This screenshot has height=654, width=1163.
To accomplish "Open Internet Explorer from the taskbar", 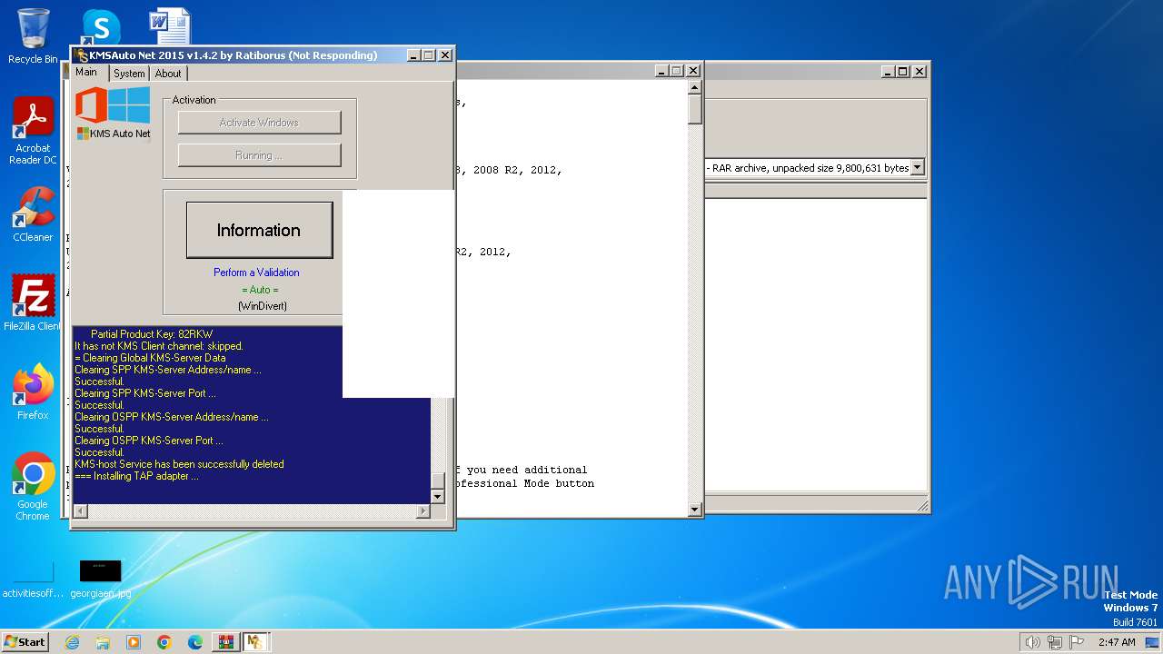I will click(72, 642).
